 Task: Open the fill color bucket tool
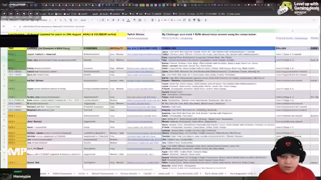tap(134, 20)
